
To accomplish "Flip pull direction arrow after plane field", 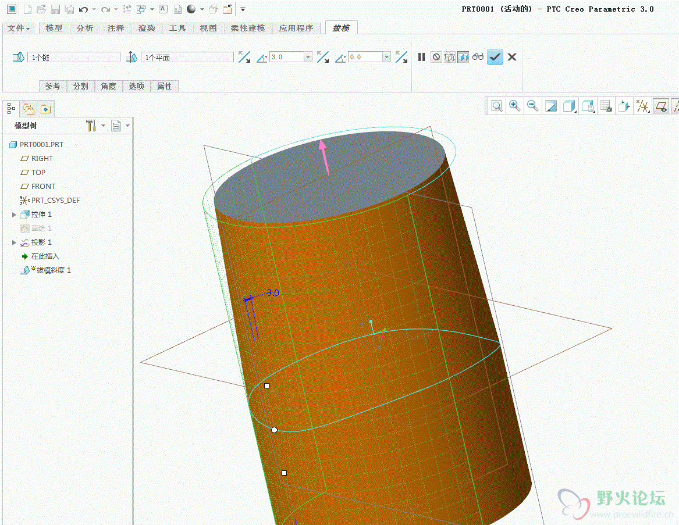I will (244, 57).
